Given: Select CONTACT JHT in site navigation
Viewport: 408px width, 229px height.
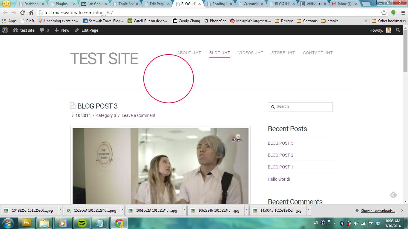Looking at the screenshot, I should [318, 53].
